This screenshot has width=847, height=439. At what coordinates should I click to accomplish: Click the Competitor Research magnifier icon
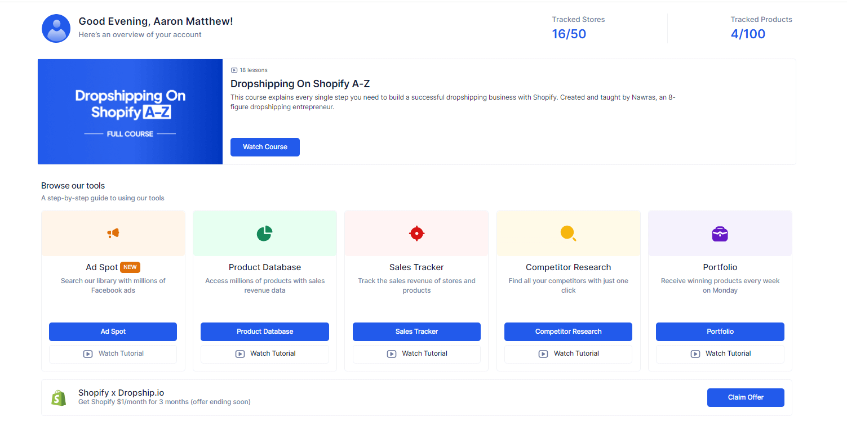tap(568, 232)
